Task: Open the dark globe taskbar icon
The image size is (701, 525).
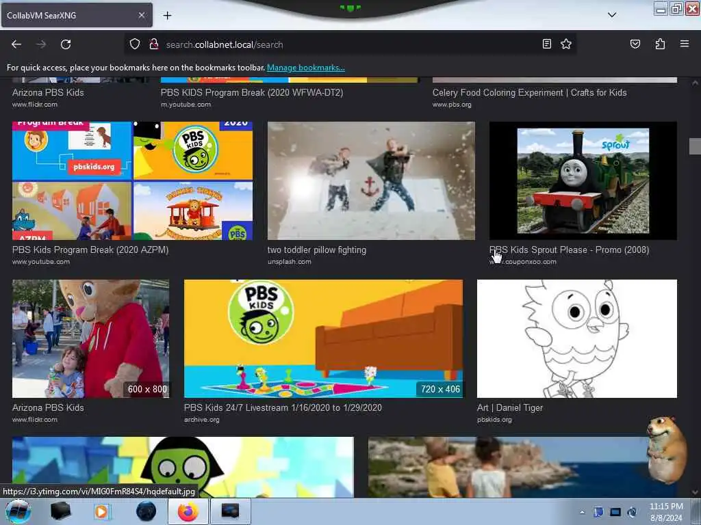Action: coord(146,511)
